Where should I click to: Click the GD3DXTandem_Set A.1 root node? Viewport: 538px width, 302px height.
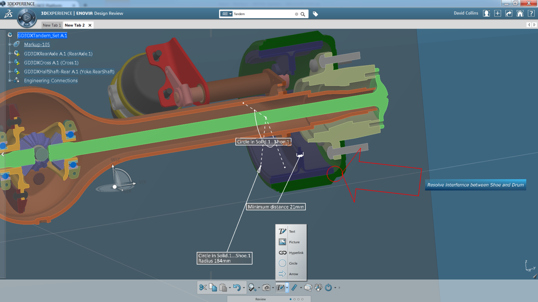[42, 36]
